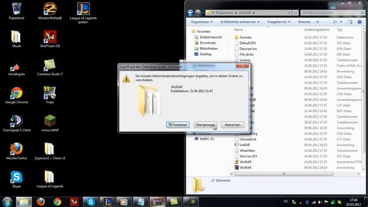Select the License file
The image size is (368, 207).
click(245, 60)
